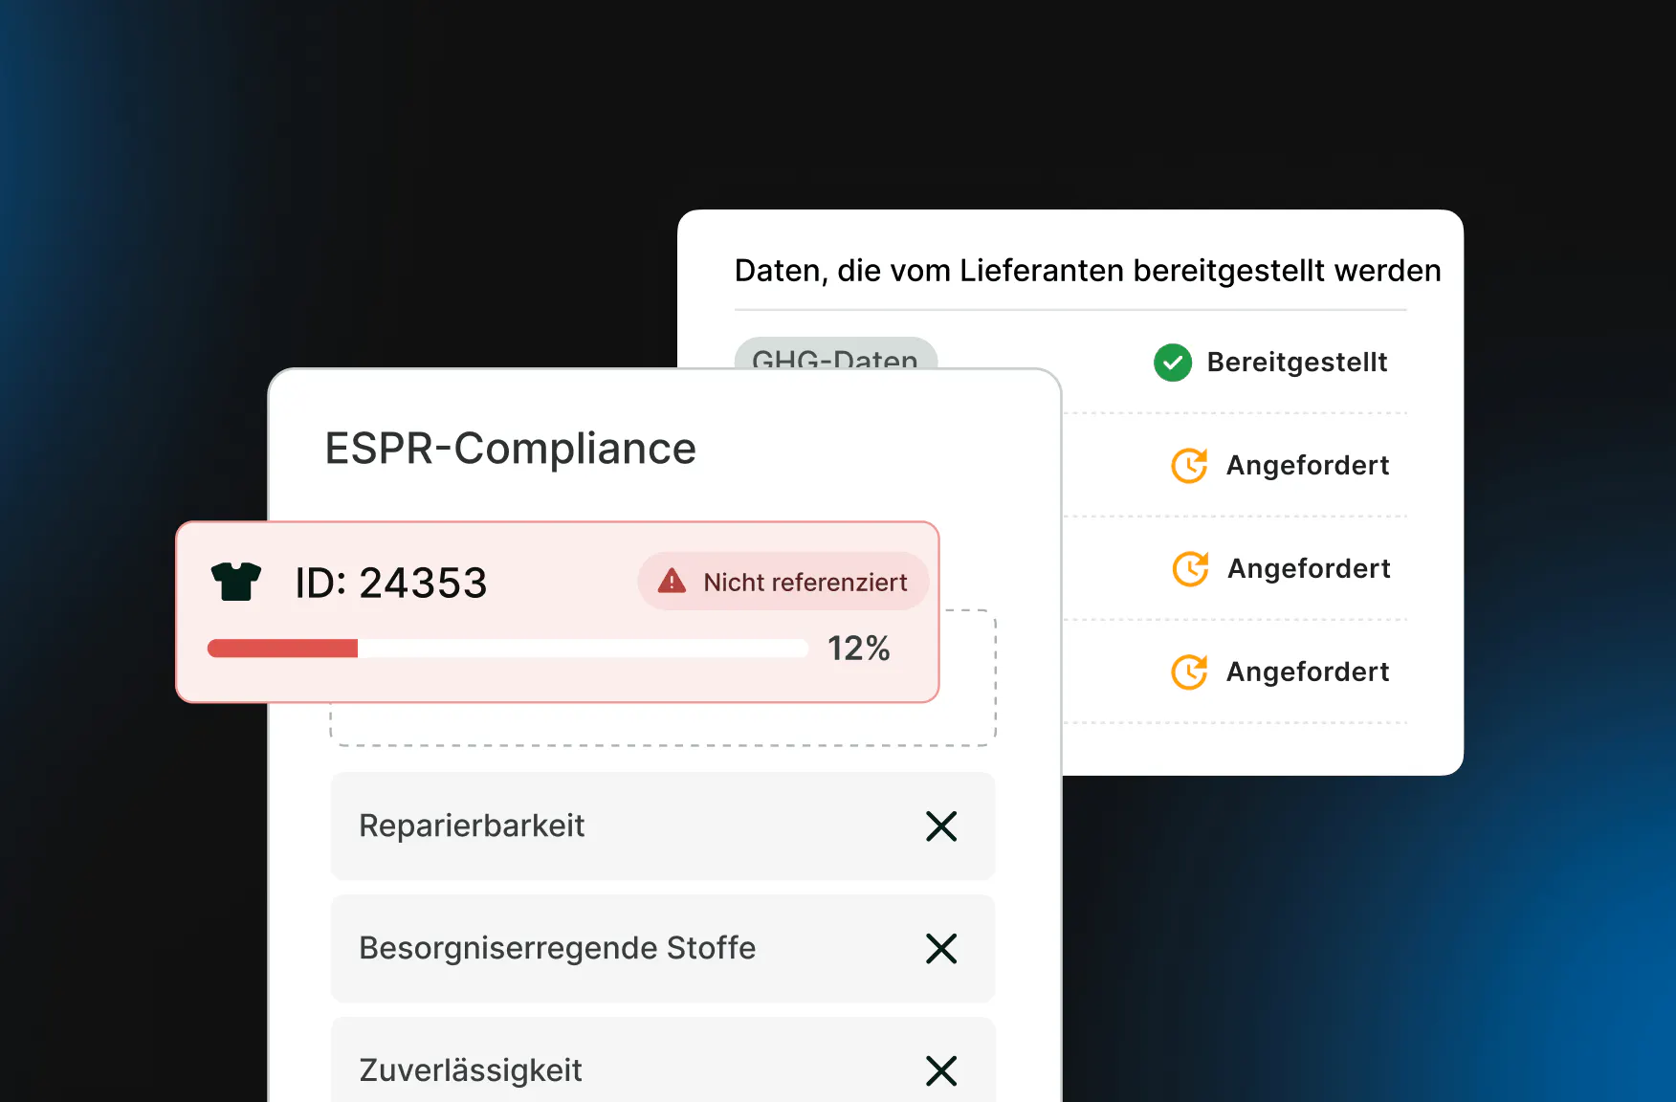This screenshot has height=1102, width=1676.
Task: Click the second orange Angefordert clock icon
Action: coord(1190,569)
